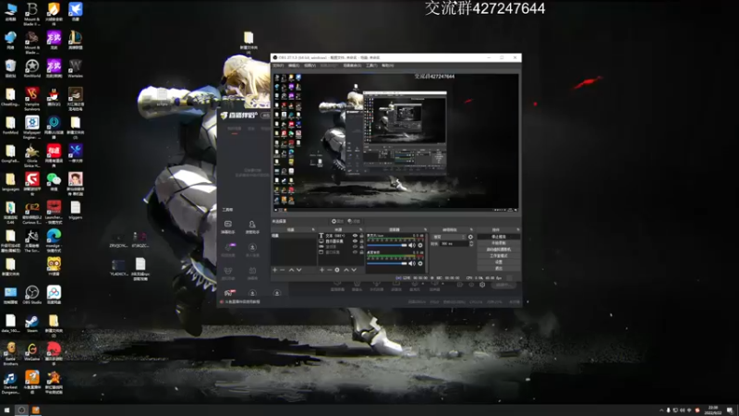The height and width of the screenshot is (416, 739).
Task: Open Steam desktop shortcut
Action: pos(32,323)
